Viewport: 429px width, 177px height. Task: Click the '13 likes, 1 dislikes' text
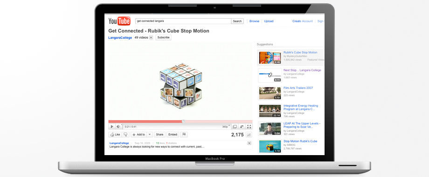[x=166, y=143]
